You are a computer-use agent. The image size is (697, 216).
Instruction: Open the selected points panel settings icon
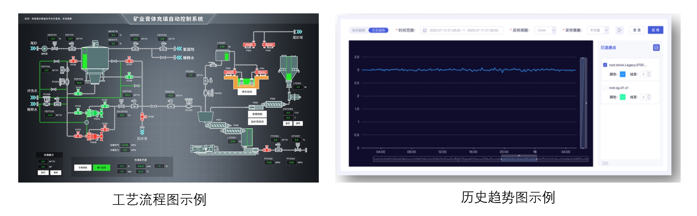coord(656,48)
